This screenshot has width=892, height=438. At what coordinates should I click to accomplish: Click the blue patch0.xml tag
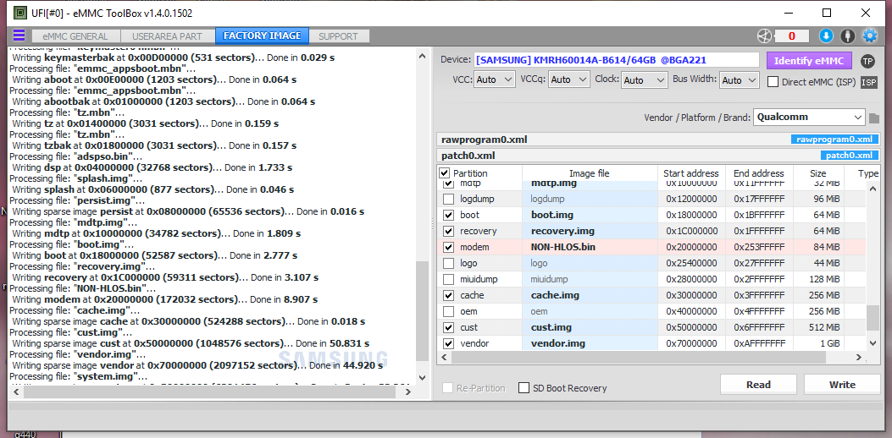pyautogui.click(x=848, y=156)
